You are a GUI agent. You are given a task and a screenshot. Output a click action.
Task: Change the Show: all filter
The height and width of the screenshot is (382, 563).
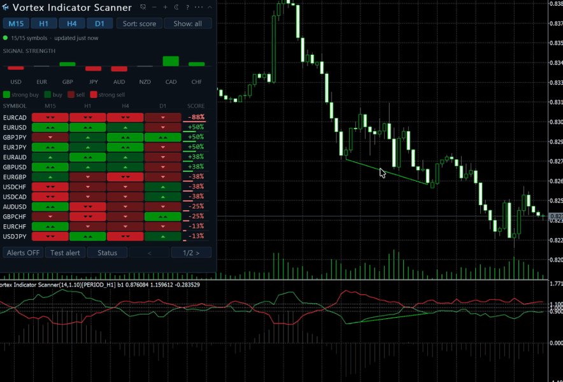[188, 24]
